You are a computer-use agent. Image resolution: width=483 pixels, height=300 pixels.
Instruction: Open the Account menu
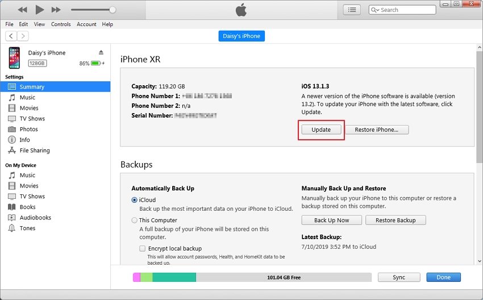click(x=86, y=24)
